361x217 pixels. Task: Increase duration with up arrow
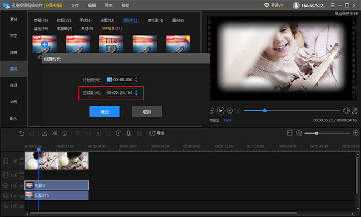[136, 91]
